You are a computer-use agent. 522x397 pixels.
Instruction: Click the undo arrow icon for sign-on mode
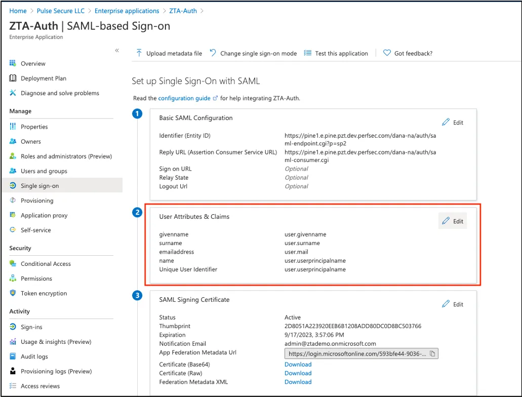click(x=213, y=53)
